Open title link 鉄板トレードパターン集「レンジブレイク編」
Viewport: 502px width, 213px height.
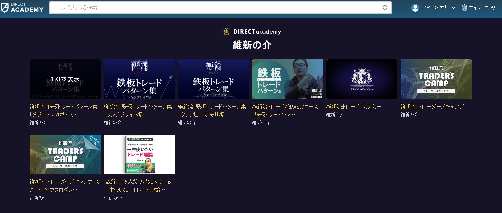click(138, 111)
